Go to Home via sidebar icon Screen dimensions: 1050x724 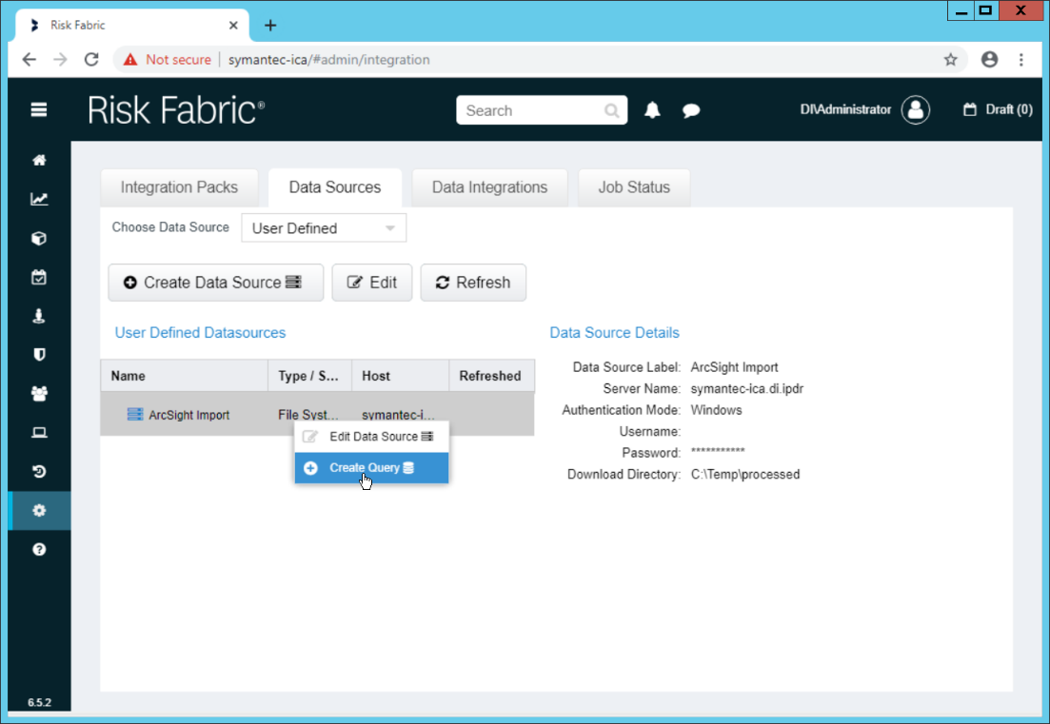click(x=39, y=161)
